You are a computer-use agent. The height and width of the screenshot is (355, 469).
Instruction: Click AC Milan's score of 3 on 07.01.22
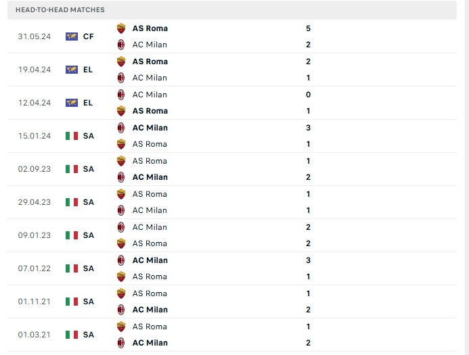308,260
